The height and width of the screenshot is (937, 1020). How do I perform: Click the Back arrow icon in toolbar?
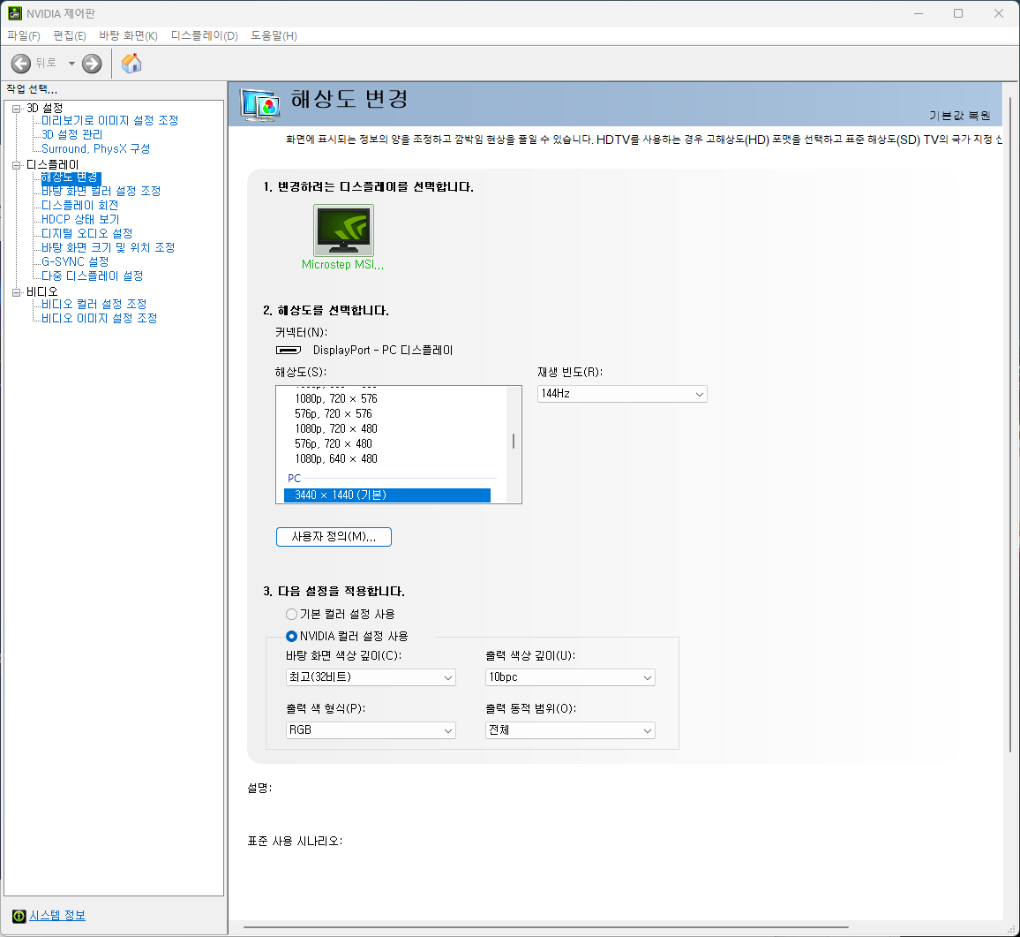coord(21,64)
